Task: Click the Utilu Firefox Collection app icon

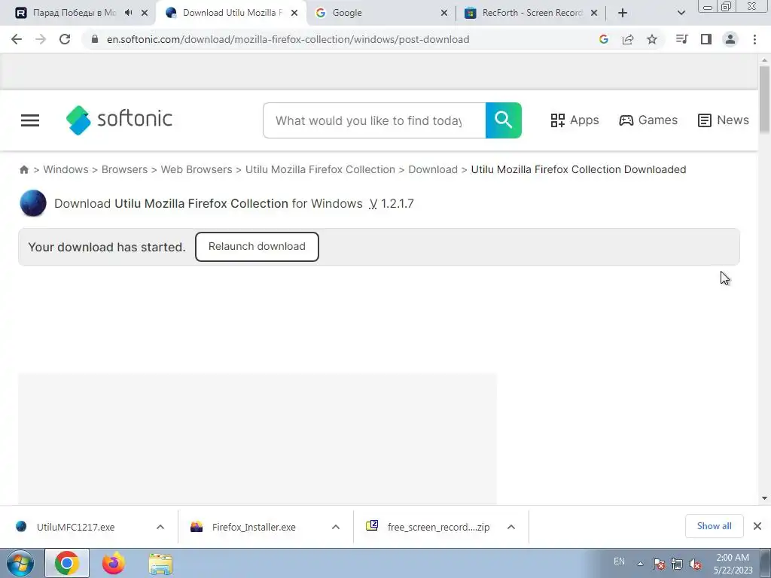Action: [x=33, y=203]
